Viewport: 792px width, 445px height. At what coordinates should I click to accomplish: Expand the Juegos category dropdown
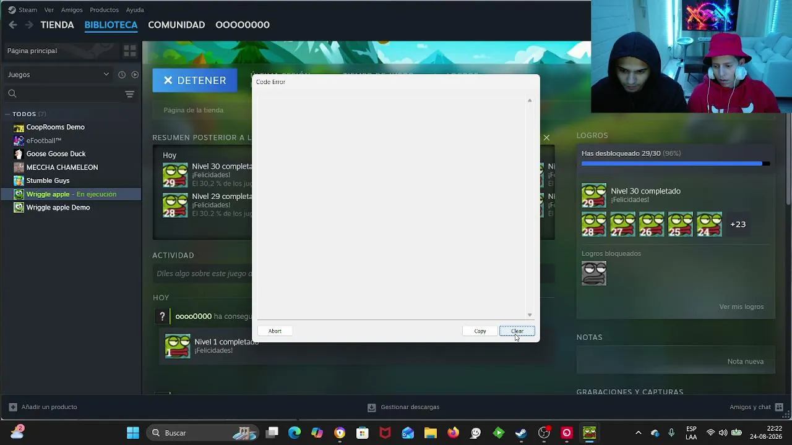(x=58, y=75)
